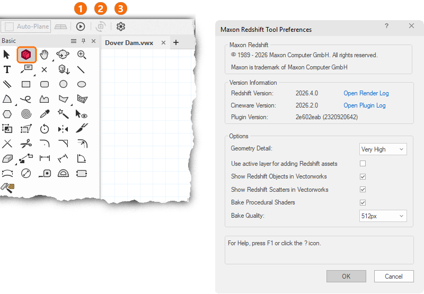Activate the Pan hand tool
This screenshot has height=294, width=424.
45,55
